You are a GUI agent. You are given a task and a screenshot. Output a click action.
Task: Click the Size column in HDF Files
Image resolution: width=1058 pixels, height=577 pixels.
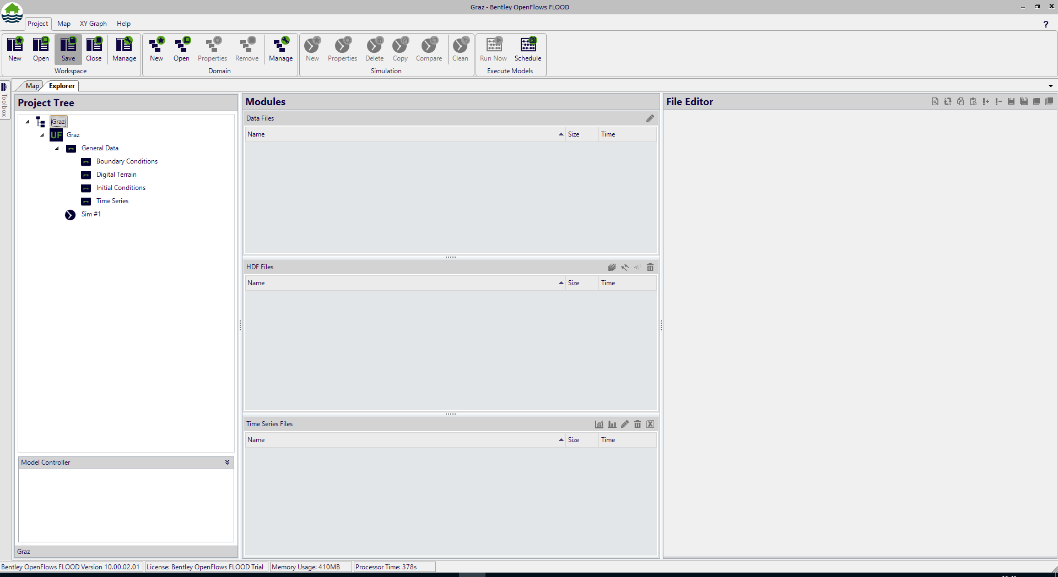tap(582, 283)
